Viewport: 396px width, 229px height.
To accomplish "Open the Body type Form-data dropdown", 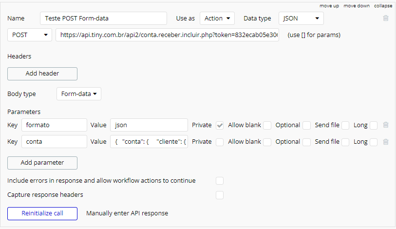I will click(79, 94).
